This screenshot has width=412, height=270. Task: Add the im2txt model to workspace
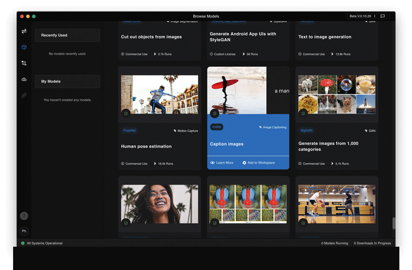[259, 163]
